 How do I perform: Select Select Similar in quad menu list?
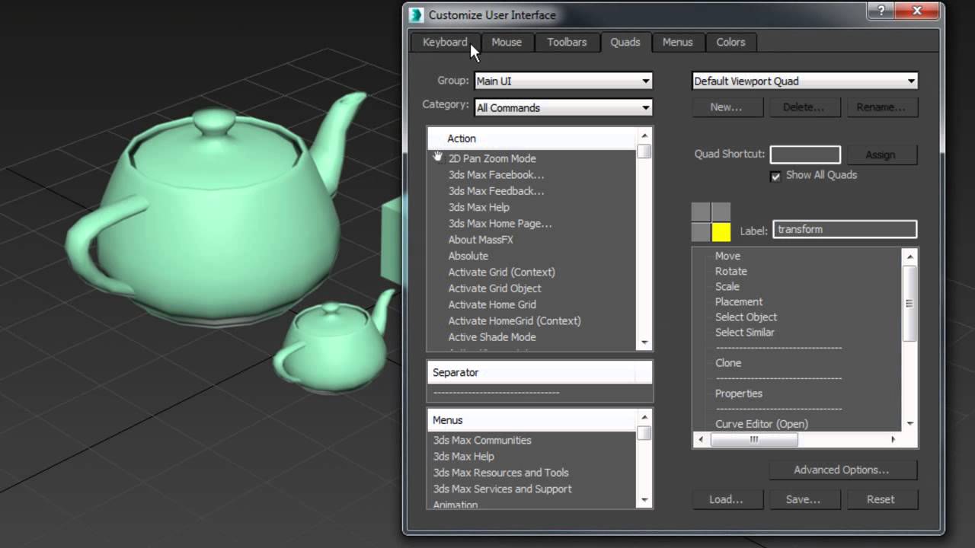744,332
